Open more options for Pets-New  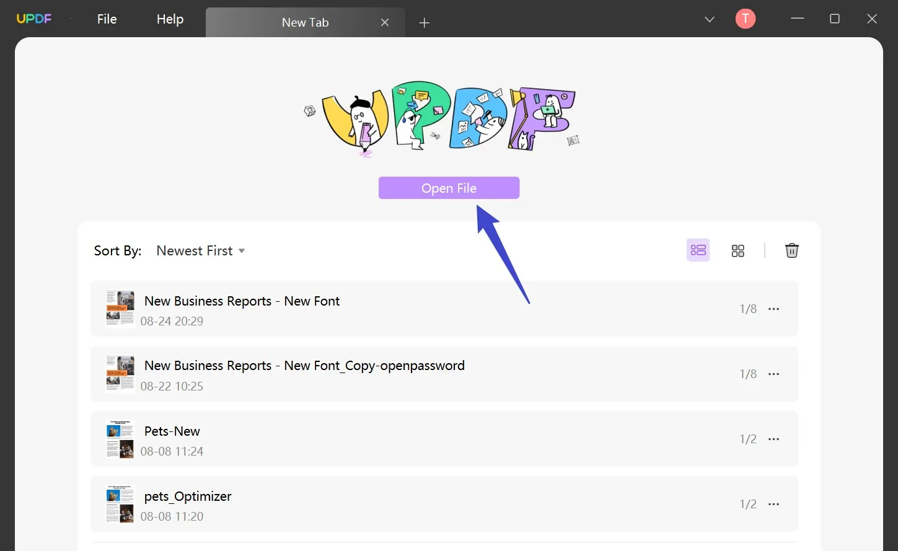coord(774,439)
